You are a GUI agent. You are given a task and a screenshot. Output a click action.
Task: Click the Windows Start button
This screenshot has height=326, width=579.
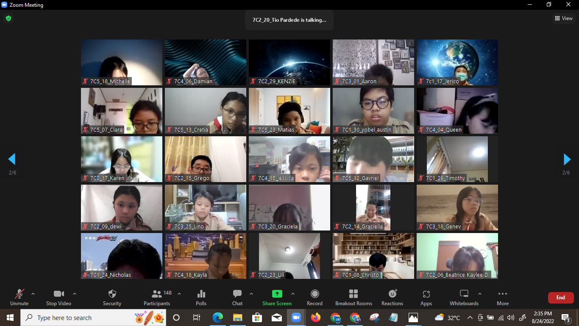point(10,318)
